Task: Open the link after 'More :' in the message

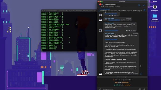Action: [114, 20]
